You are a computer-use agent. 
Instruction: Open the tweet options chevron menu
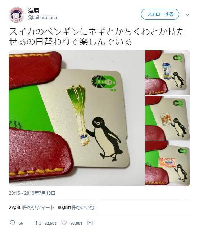(x=187, y=15)
